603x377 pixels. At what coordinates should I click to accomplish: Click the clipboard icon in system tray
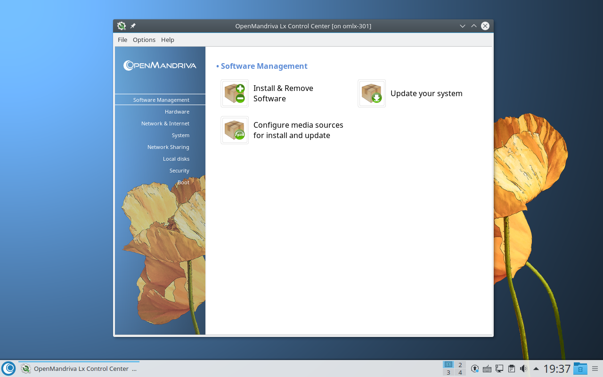pos(511,369)
